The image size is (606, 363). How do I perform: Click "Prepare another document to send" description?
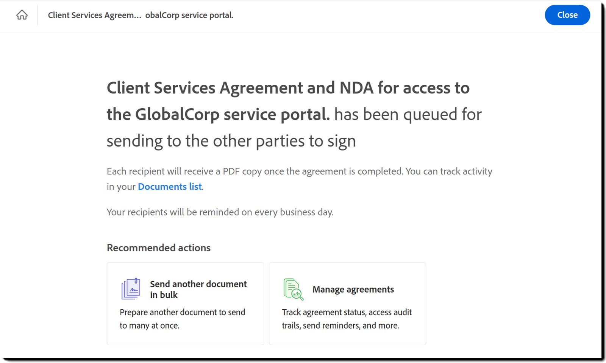tap(182, 312)
